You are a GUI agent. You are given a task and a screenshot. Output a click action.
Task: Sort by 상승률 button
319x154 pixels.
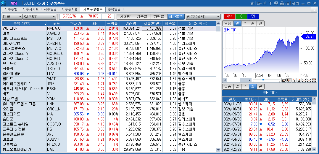click(x=142, y=17)
